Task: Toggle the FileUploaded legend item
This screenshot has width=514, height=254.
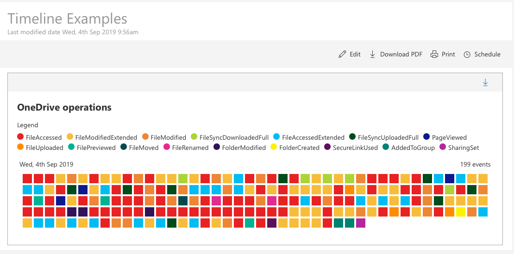Action: [x=40, y=148]
